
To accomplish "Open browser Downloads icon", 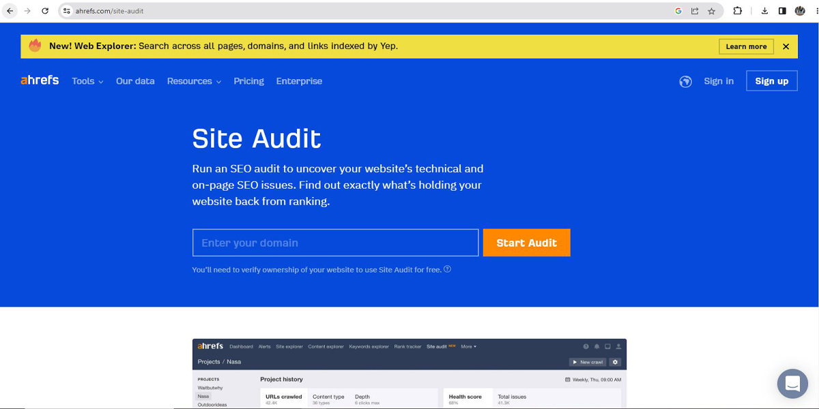I will tap(764, 11).
